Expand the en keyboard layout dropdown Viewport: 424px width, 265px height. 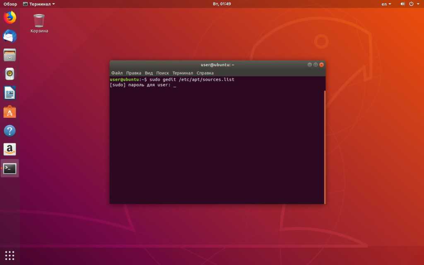(x=386, y=4)
